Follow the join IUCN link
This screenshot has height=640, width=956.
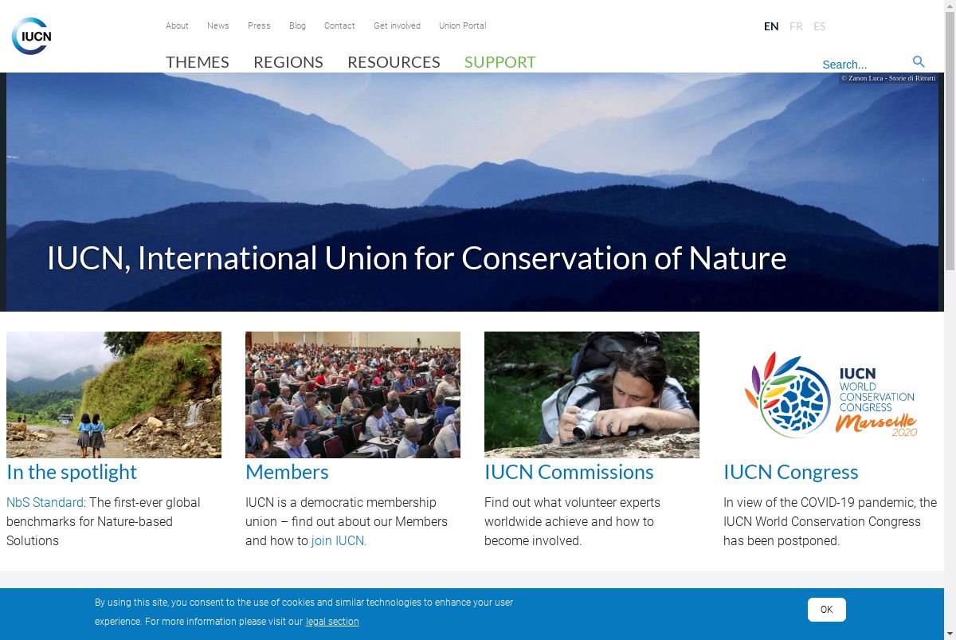coord(339,540)
